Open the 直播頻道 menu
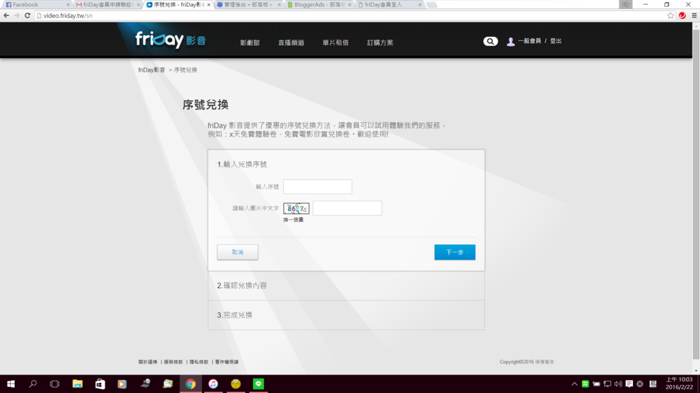Screen dimensions: 700x393 (x=291, y=43)
